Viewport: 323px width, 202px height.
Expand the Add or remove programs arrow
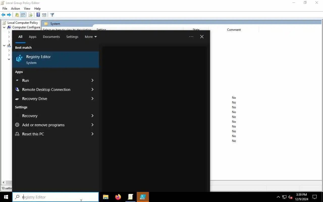point(92,125)
